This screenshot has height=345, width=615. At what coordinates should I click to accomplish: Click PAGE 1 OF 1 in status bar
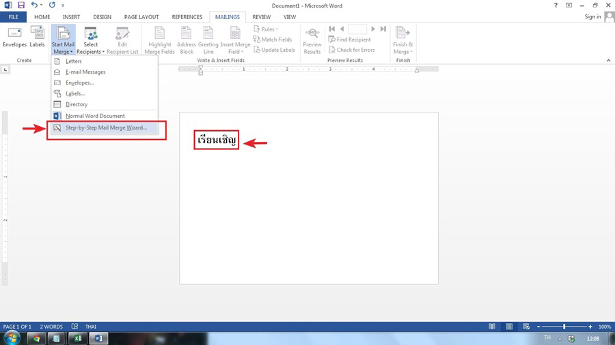coord(17,327)
